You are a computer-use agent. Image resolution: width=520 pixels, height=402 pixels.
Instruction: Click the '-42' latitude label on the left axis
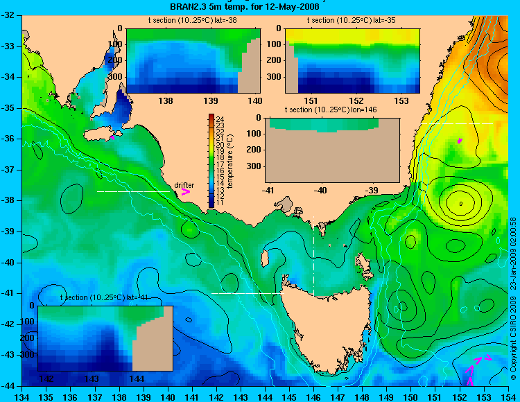8,324
